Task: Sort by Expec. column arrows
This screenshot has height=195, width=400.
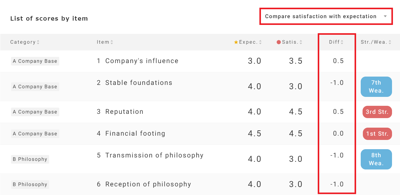Action: click(x=260, y=42)
